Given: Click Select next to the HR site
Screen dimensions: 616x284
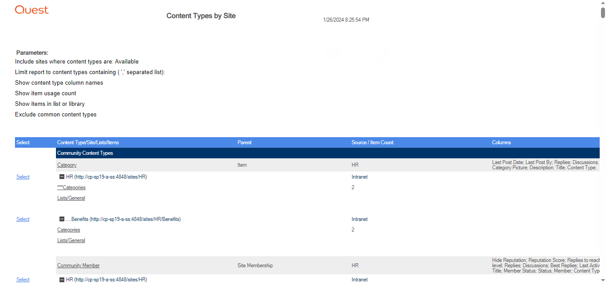Looking at the screenshot, I should click(22, 176).
